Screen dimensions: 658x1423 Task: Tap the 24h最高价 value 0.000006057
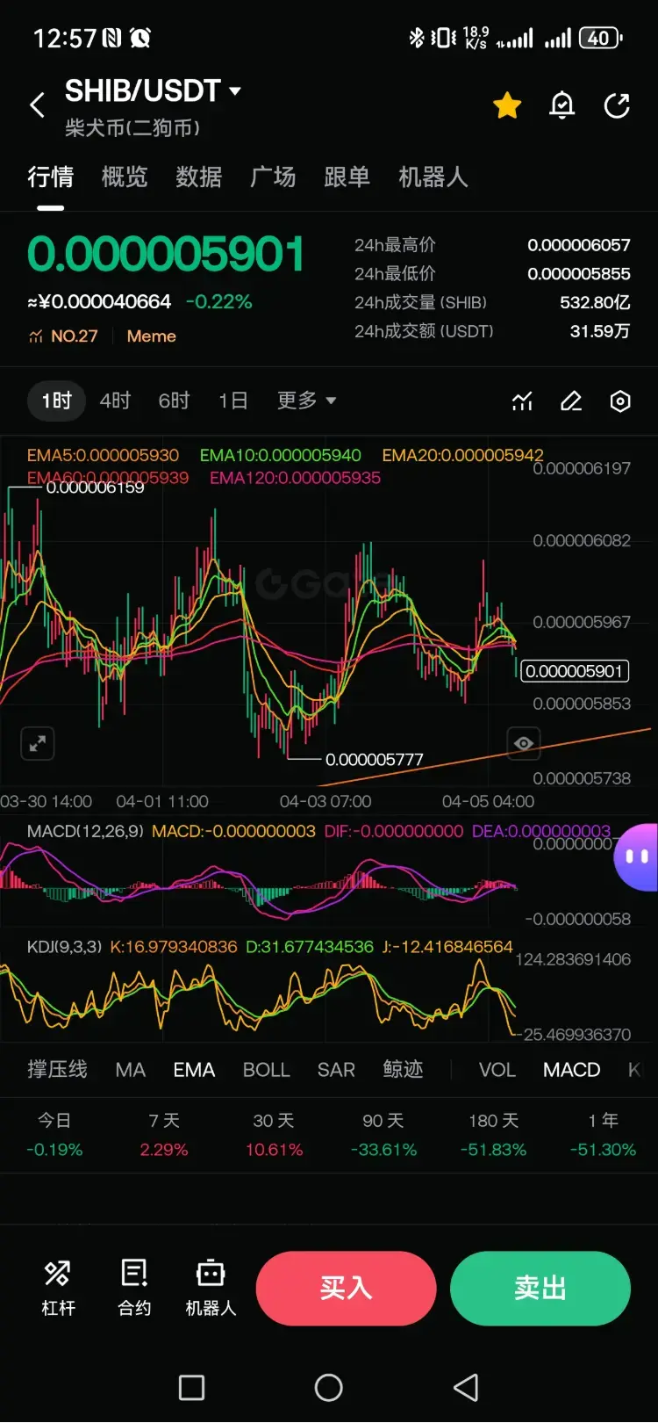click(x=578, y=245)
